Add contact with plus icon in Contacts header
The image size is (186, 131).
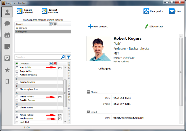tap(51, 63)
